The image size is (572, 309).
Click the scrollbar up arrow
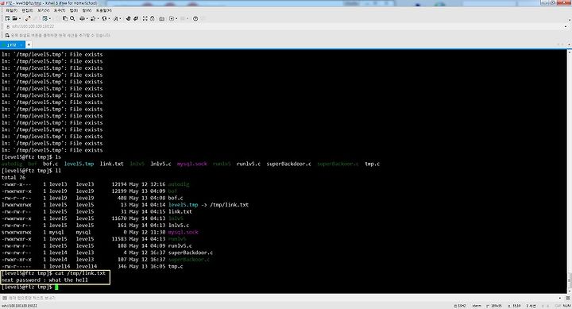coord(570,52)
